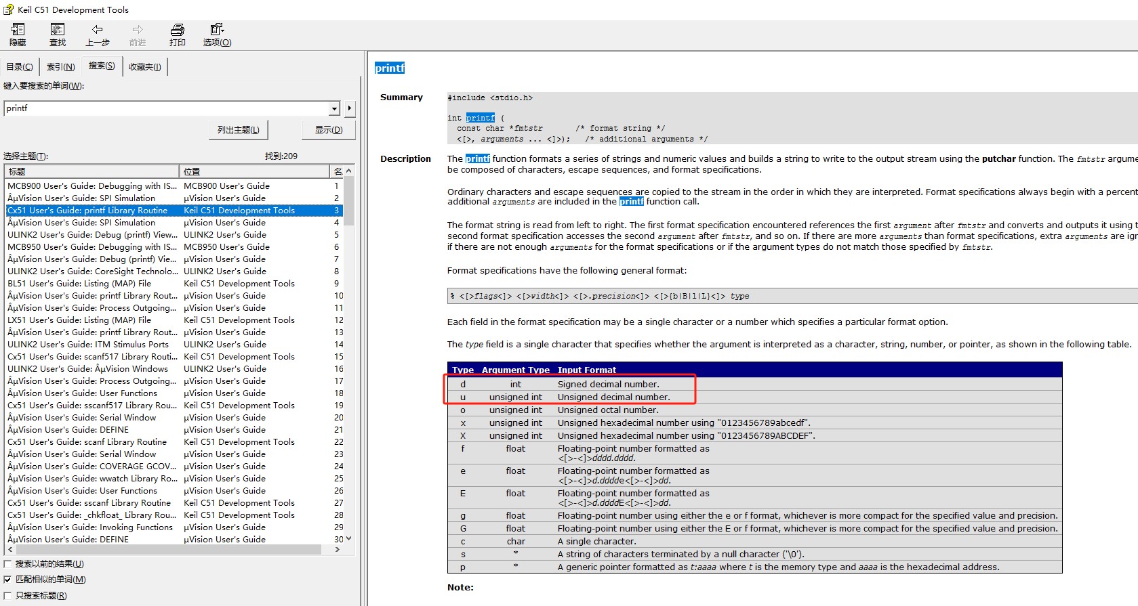The image size is (1138, 606).
Task: Select result µVision User's Guide: COVERAGE GCOV...
Action: click(174, 467)
